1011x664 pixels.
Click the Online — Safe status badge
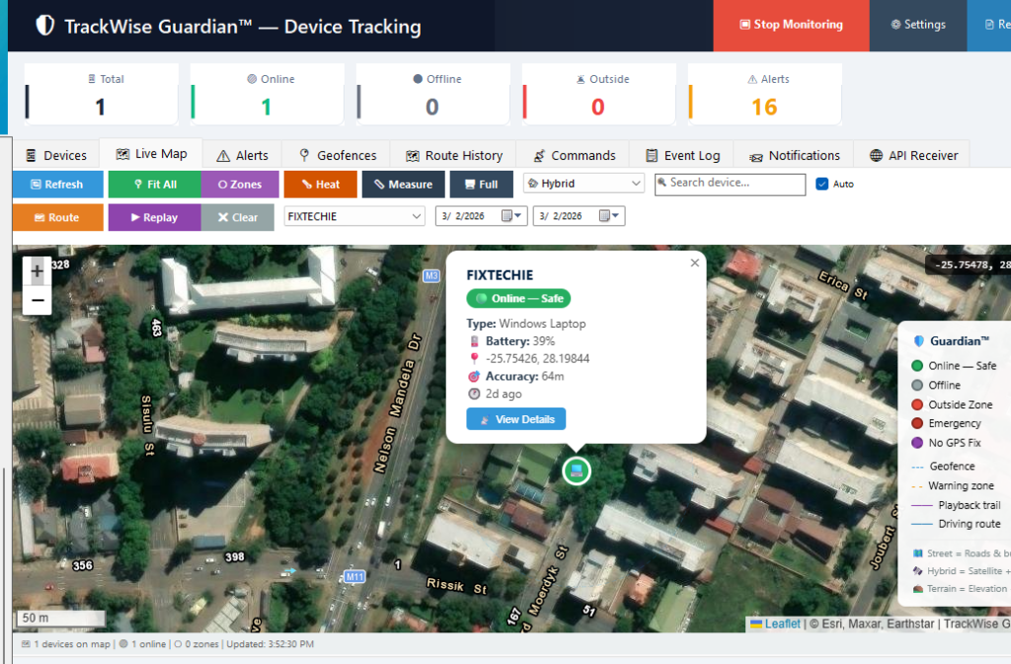(518, 298)
